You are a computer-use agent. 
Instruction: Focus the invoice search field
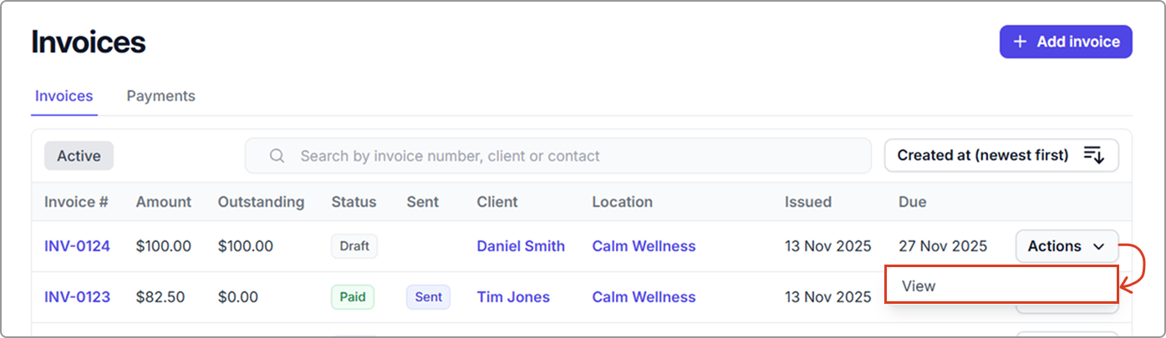(x=568, y=156)
